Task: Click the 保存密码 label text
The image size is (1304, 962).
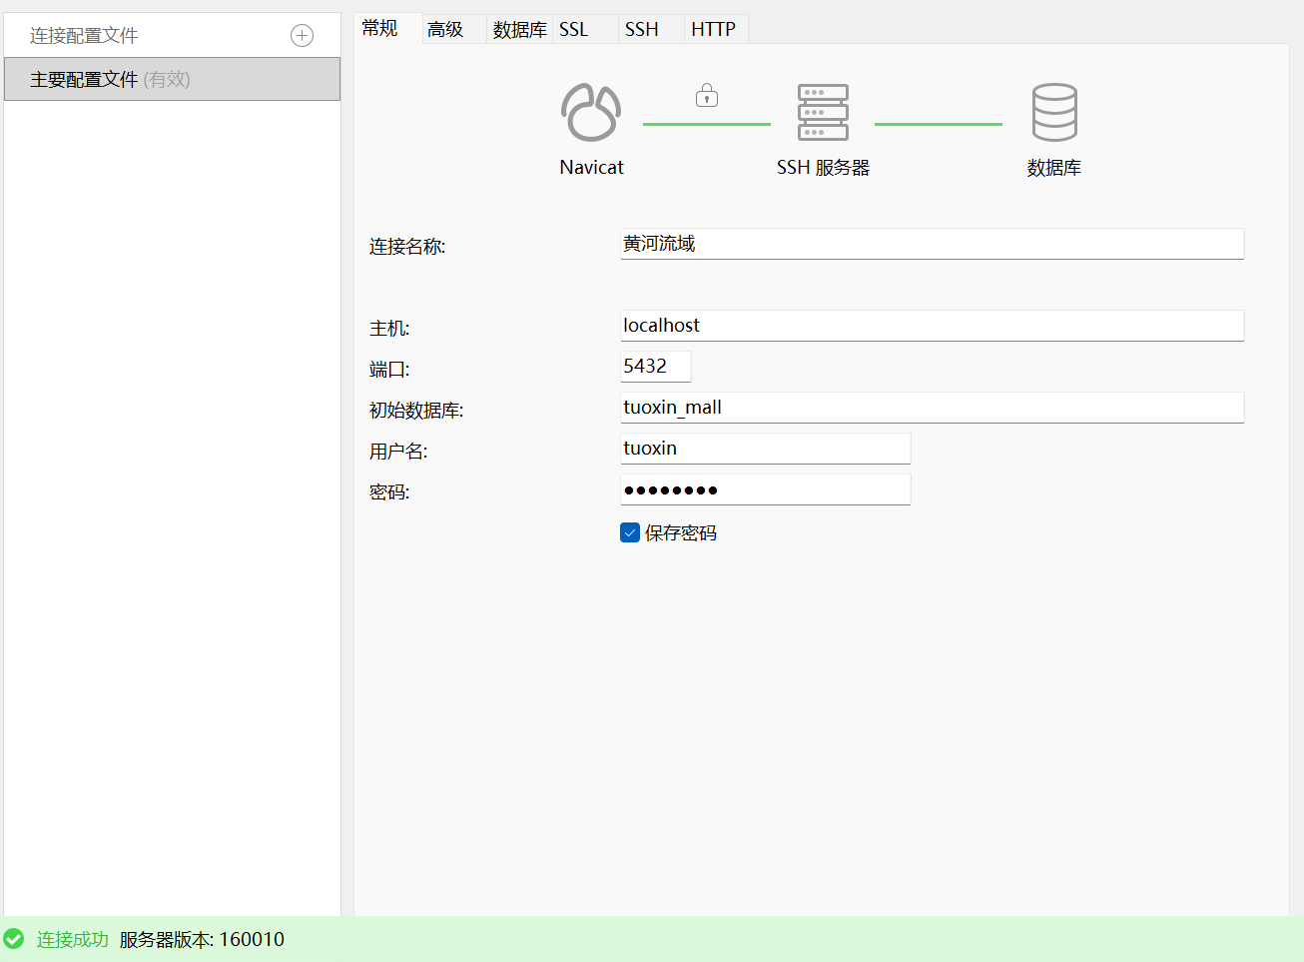Action: (x=681, y=533)
